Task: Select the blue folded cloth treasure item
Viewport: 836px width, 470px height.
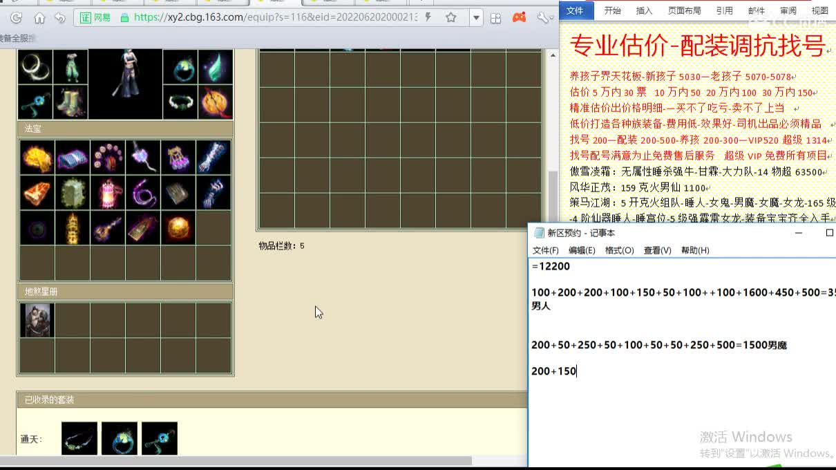Action: [73, 157]
